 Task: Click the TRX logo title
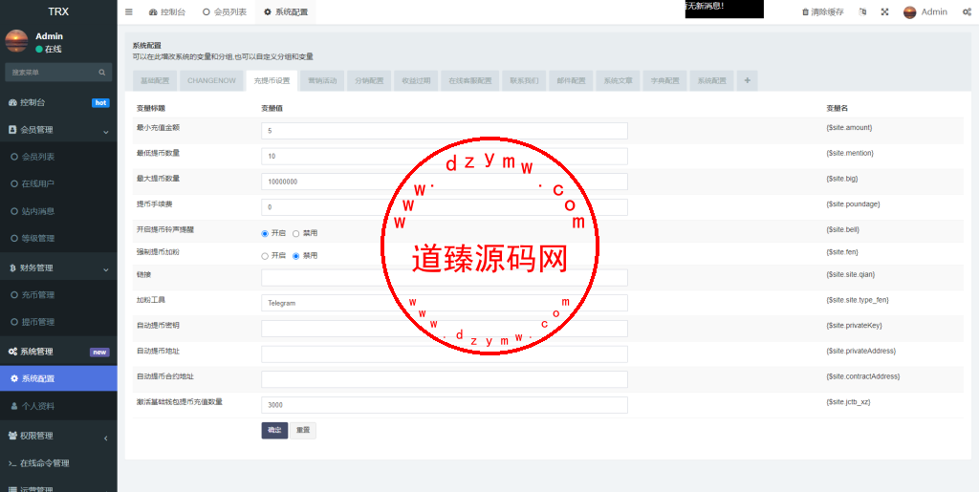point(58,11)
